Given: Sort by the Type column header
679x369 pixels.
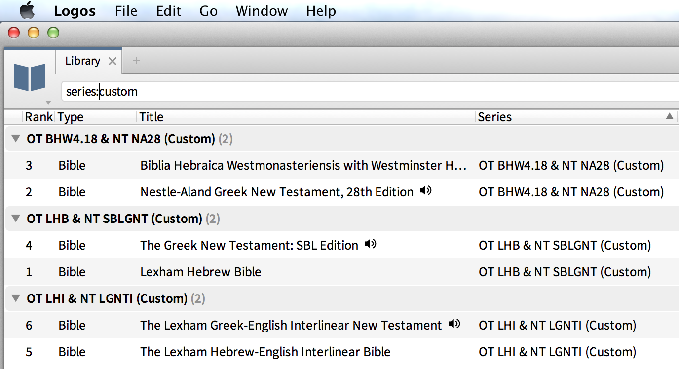Looking at the screenshot, I should [x=71, y=117].
